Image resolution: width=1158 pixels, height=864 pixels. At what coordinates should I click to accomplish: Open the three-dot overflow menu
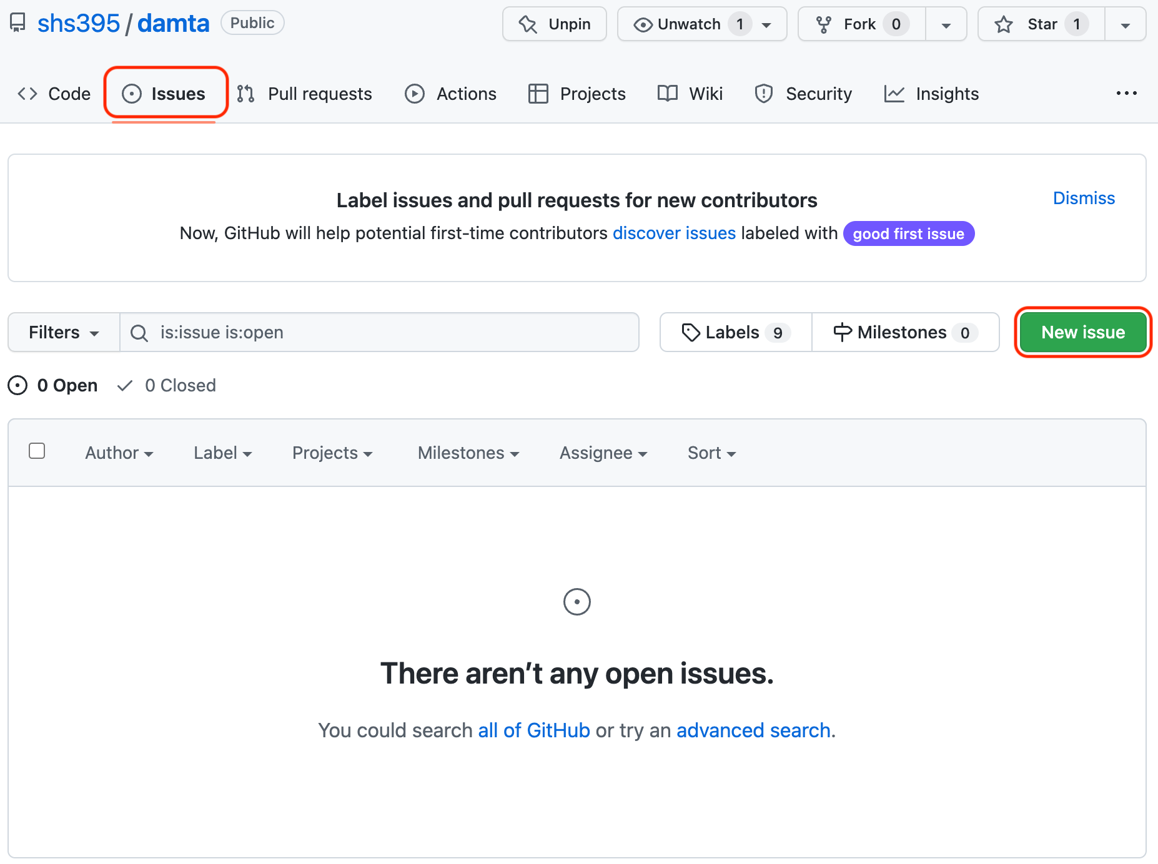[x=1127, y=93]
